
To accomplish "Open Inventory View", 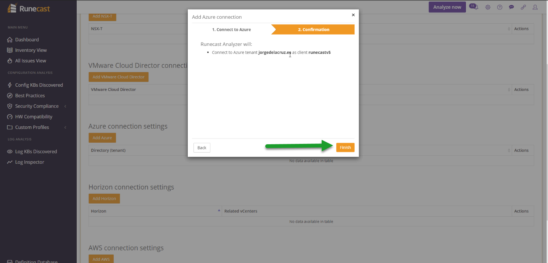I will pyautogui.click(x=31, y=50).
